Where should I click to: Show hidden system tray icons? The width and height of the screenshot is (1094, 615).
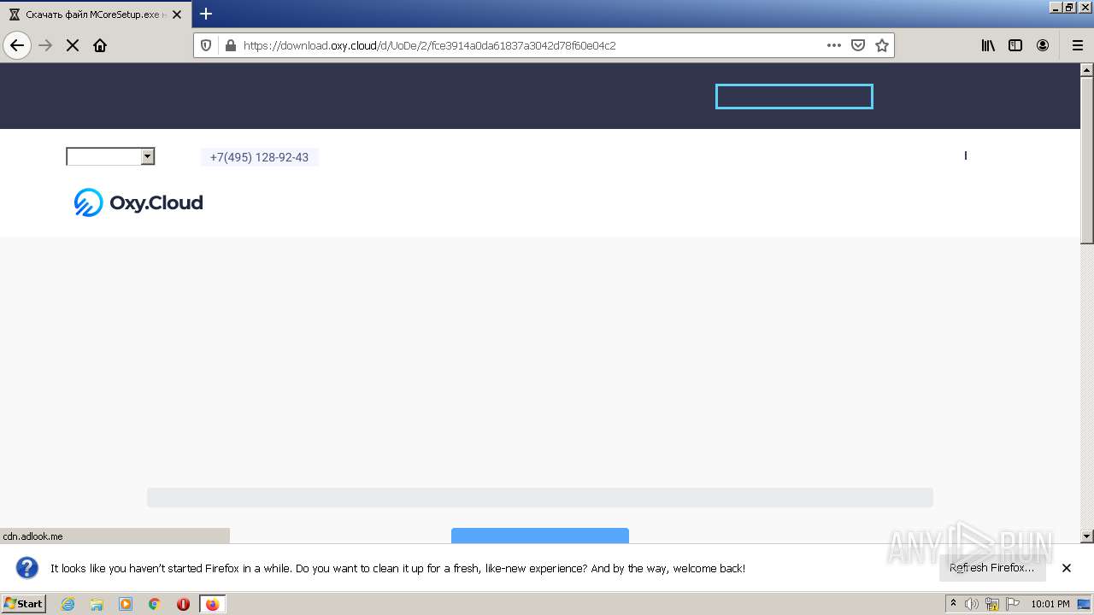pyautogui.click(x=953, y=604)
